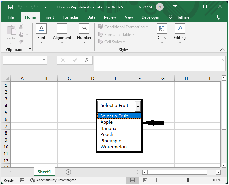Viewport: 229px width, 185px height.
Task: Click the Cancel X formula button
Action: pyautogui.click(x=63, y=60)
